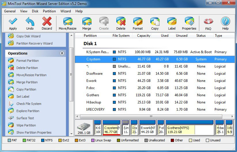Open the Label toolbar tool
The height and width of the screenshot is (152, 237).
[x=172, y=24]
